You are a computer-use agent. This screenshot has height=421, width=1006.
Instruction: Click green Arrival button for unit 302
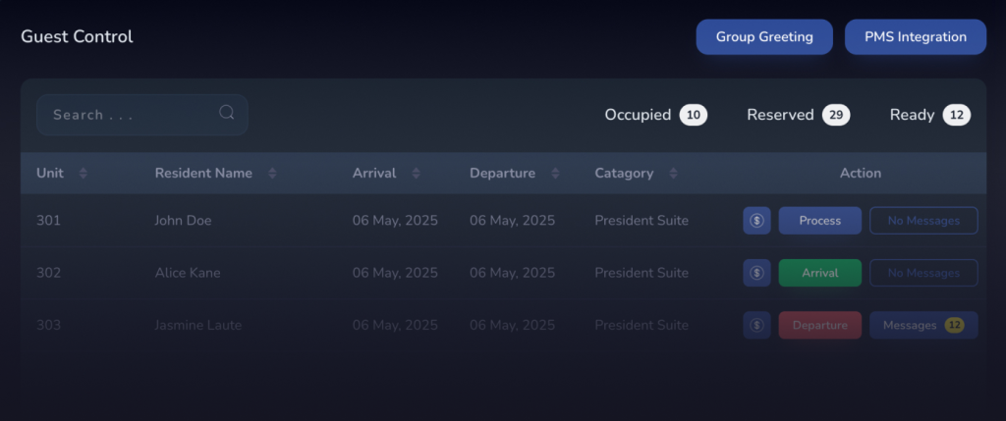tap(820, 273)
